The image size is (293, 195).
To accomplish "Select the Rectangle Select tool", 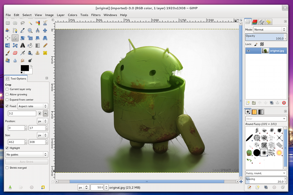I will [8, 23].
